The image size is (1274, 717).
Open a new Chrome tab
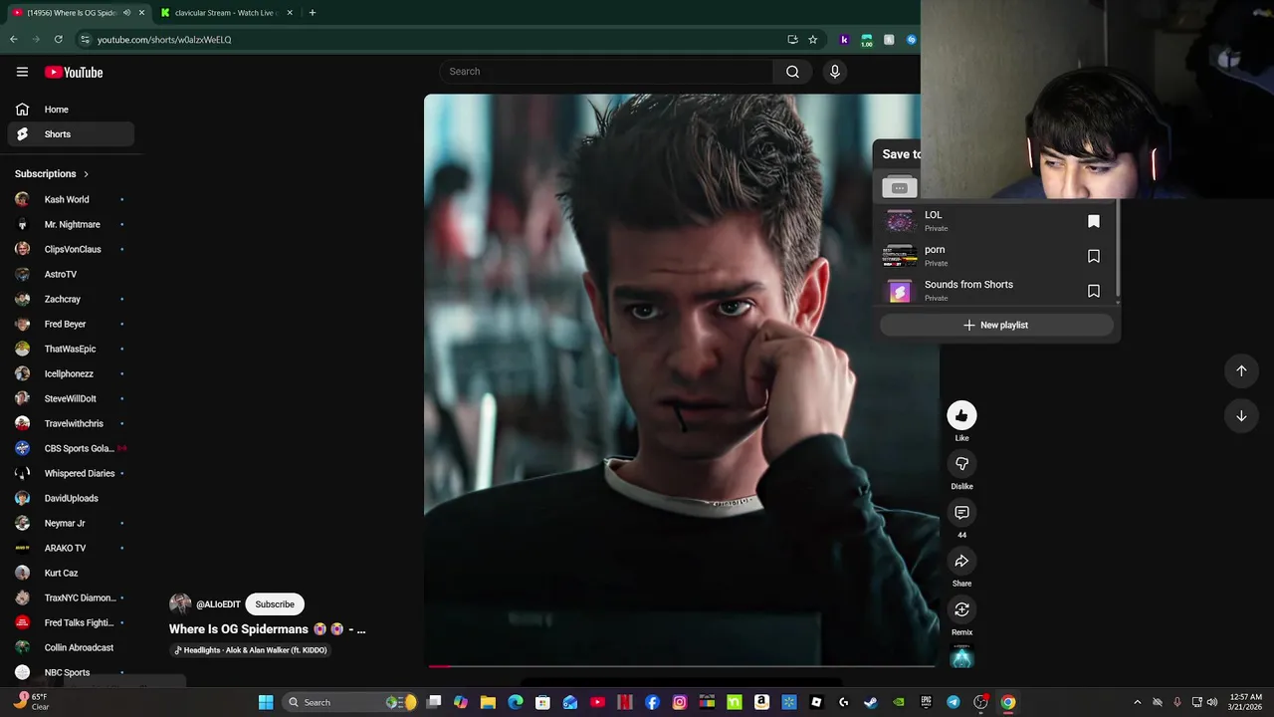(312, 12)
